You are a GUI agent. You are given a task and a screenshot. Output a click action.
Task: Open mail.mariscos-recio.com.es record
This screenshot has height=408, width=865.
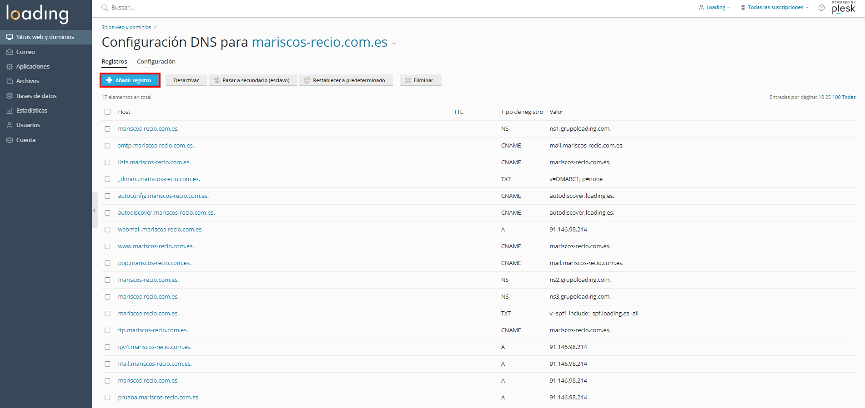click(155, 364)
